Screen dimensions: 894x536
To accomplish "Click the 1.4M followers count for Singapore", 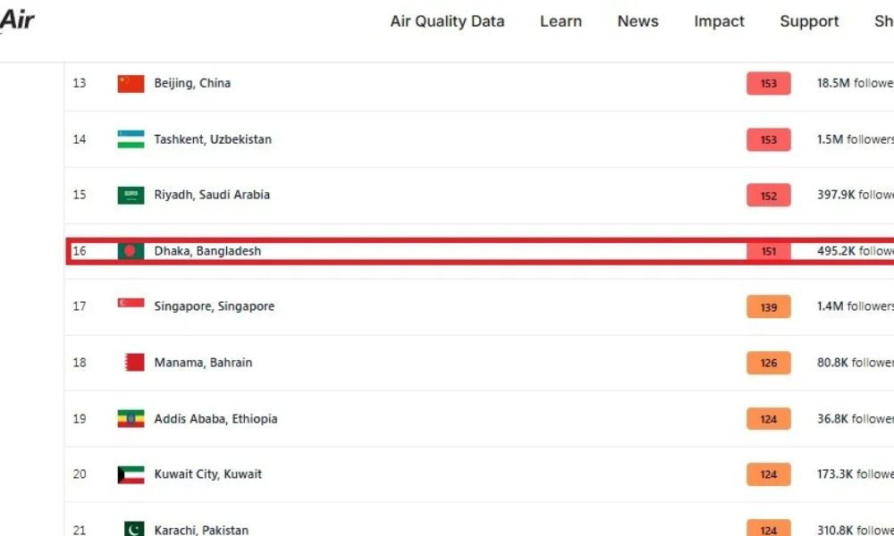I will point(856,306).
